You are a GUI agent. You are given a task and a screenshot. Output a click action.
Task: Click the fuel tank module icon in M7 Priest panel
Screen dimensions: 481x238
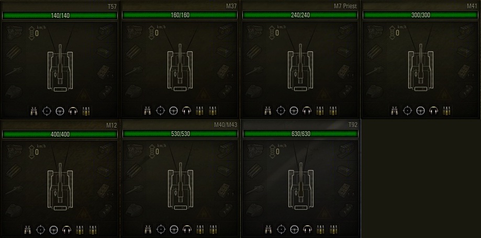(345, 51)
